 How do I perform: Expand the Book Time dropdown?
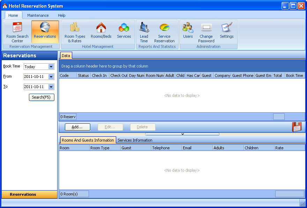[x=51, y=67]
